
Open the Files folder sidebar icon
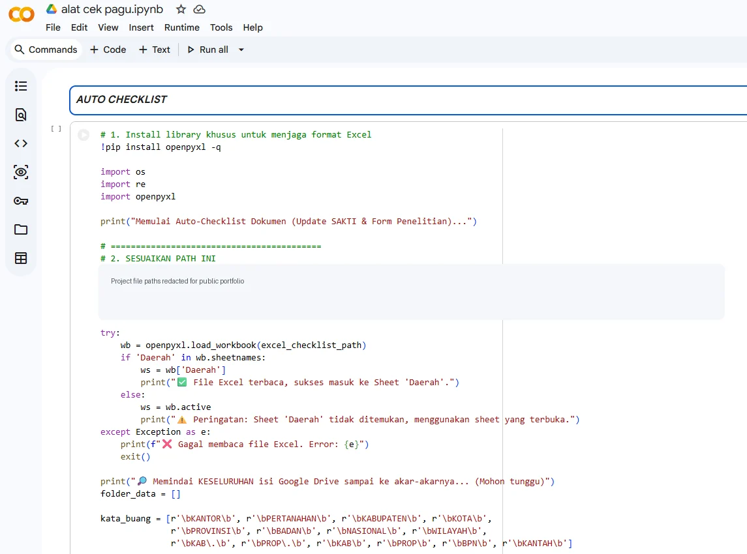pos(21,229)
